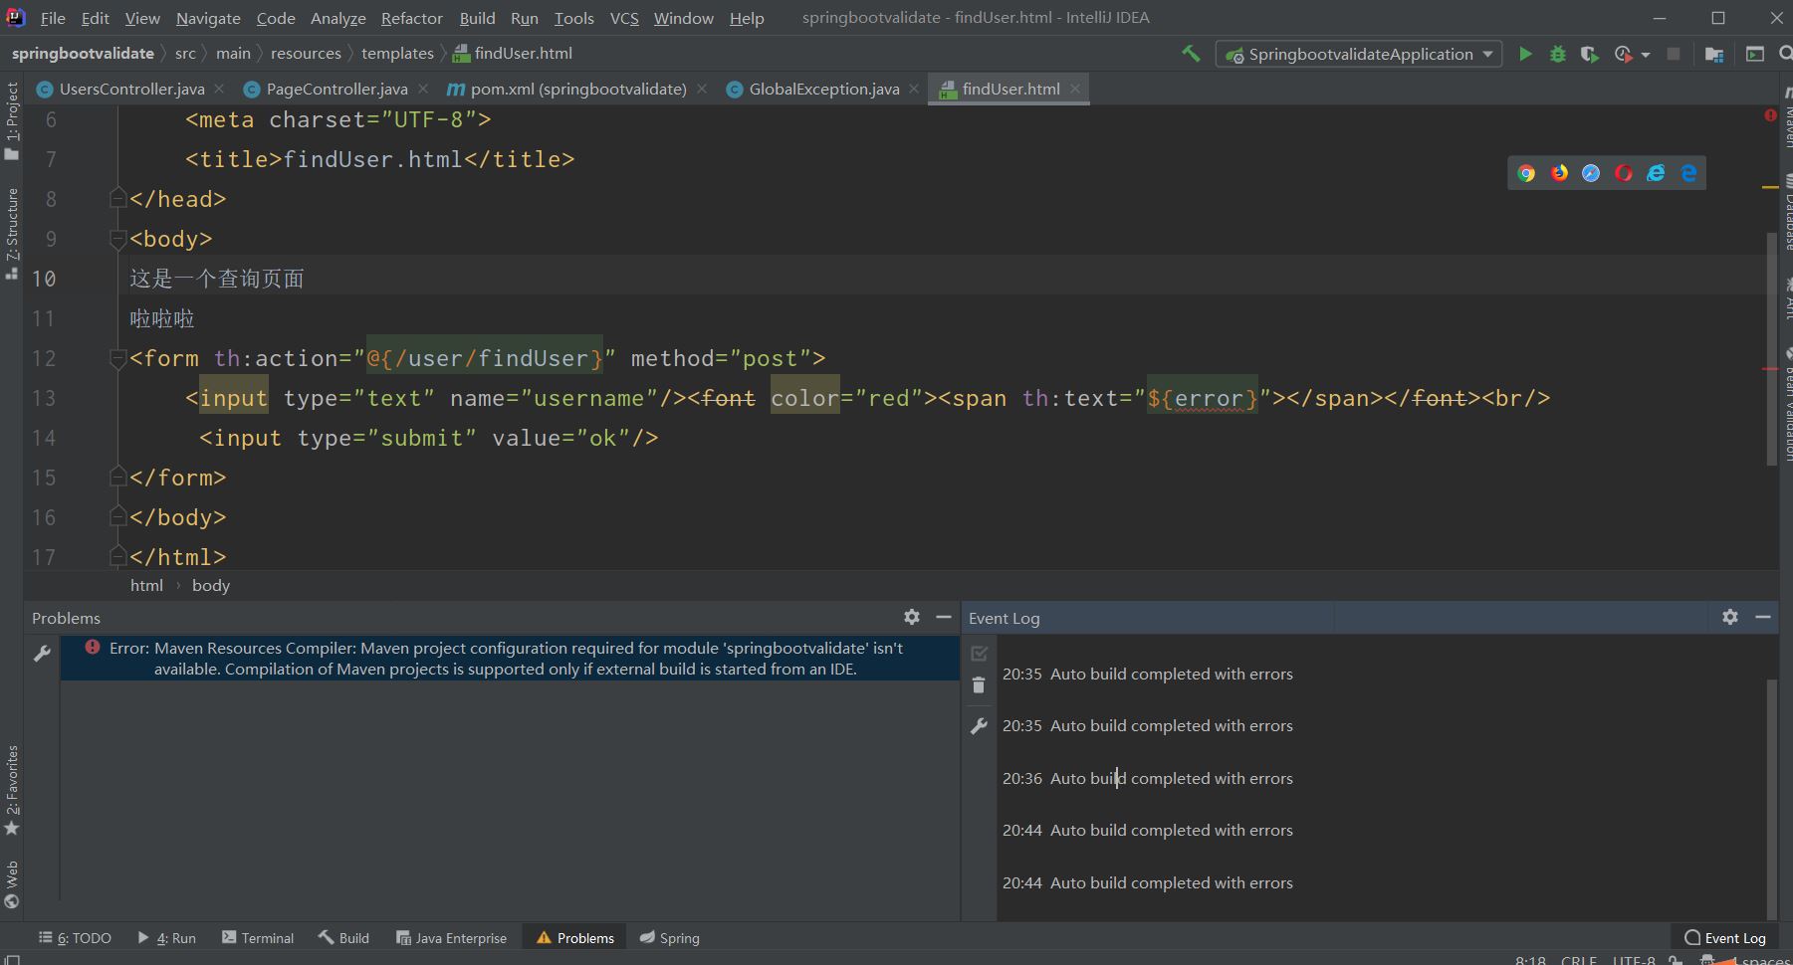Toggle the Favorites tool window button
1793x965 pixels.
click(12, 791)
